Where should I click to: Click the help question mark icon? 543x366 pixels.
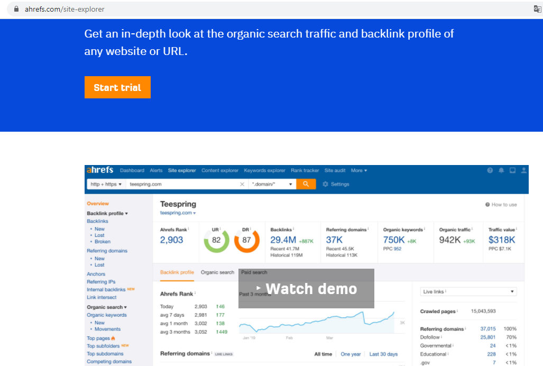[490, 170]
